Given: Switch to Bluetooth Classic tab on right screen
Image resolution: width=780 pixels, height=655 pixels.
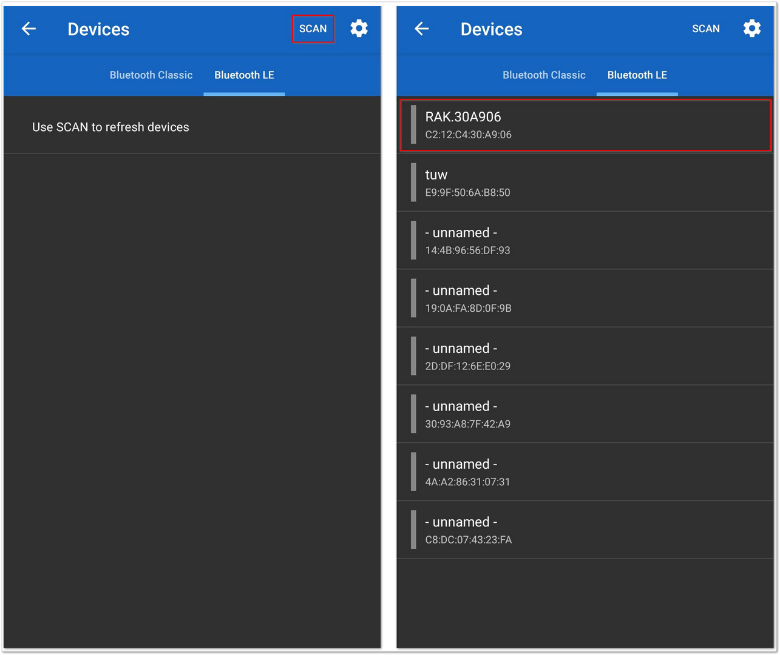Looking at the screenshot, I should pyautogui.click(x=544, y=75).
